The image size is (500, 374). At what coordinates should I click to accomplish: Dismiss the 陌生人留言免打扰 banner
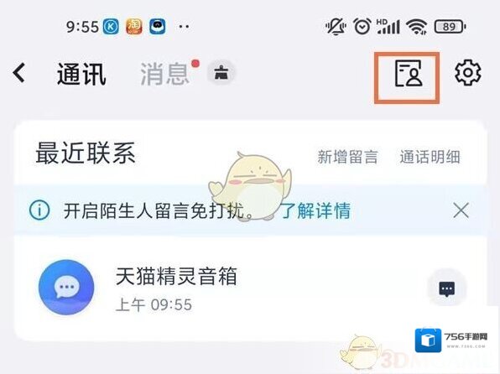461,210
